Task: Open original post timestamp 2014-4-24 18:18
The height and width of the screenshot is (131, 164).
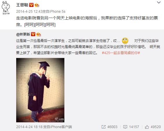Action: (x=30, y=127)
